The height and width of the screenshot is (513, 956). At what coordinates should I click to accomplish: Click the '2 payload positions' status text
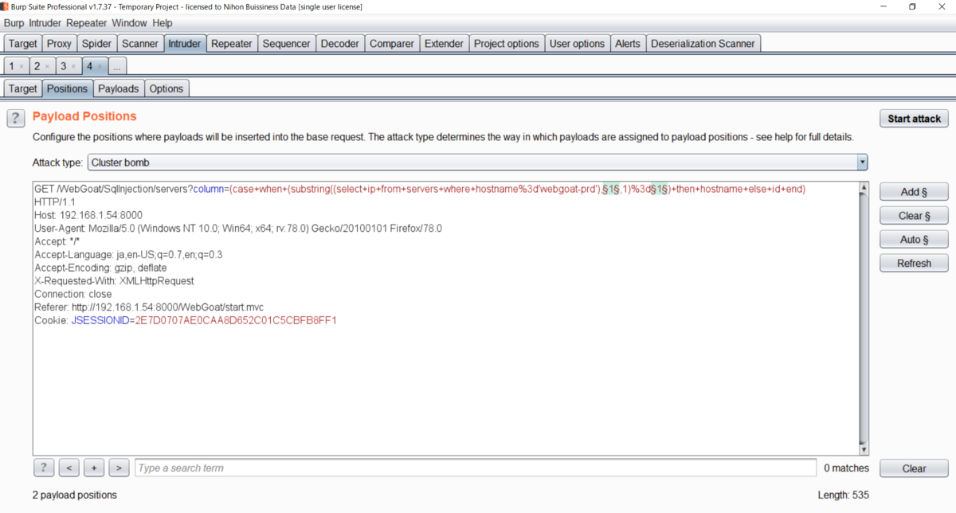[75, 495]
